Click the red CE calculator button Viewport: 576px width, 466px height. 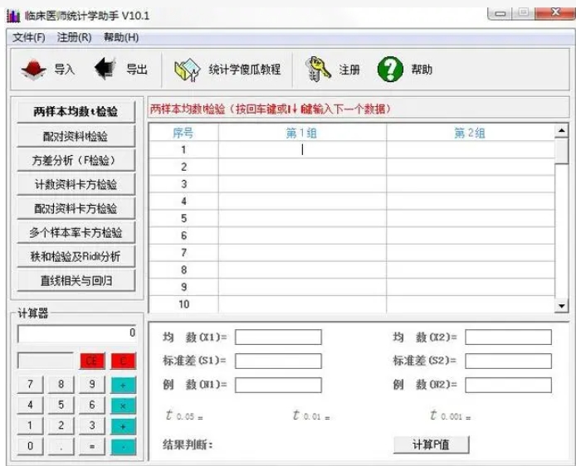pos(92,361)
